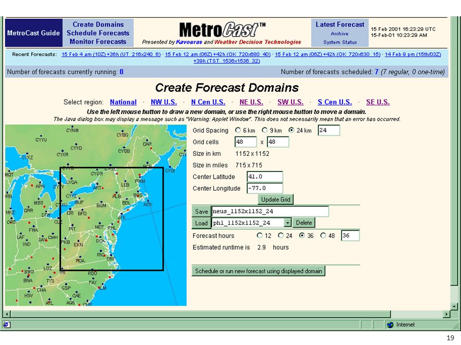
Task: Set forecast hours to 24
Action: point(281,236)
